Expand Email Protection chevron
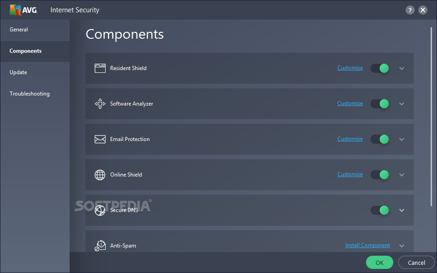Viewport: 437px width, 273px height. click(401, 139)
